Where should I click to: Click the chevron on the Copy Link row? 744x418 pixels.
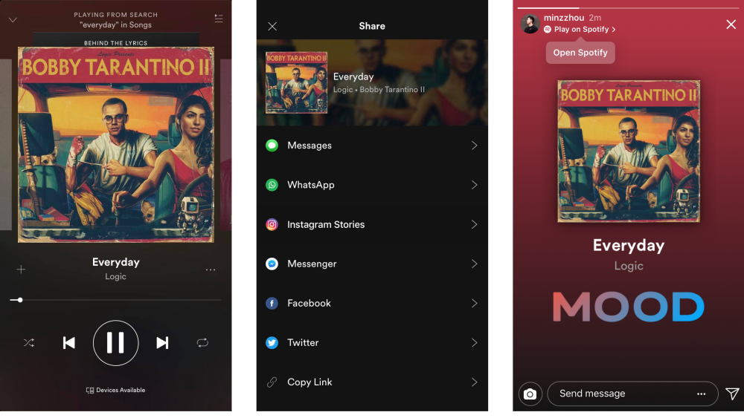pyautogui.click(x=474, y=382)
